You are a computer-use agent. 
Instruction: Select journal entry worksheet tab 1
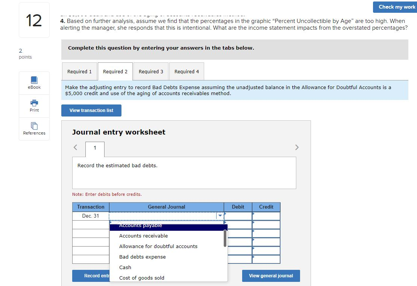click(95, 149)
